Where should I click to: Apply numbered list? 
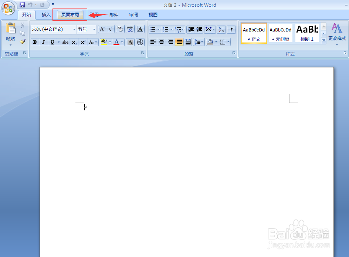click(166, 29)
